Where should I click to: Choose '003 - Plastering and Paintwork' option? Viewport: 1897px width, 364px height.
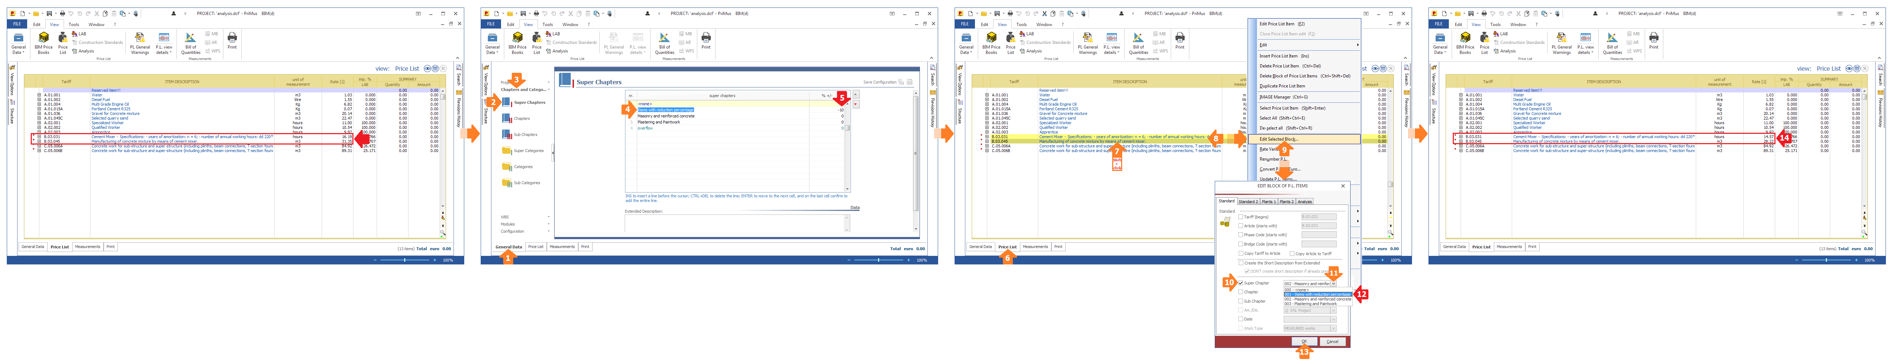(1317, 304)
